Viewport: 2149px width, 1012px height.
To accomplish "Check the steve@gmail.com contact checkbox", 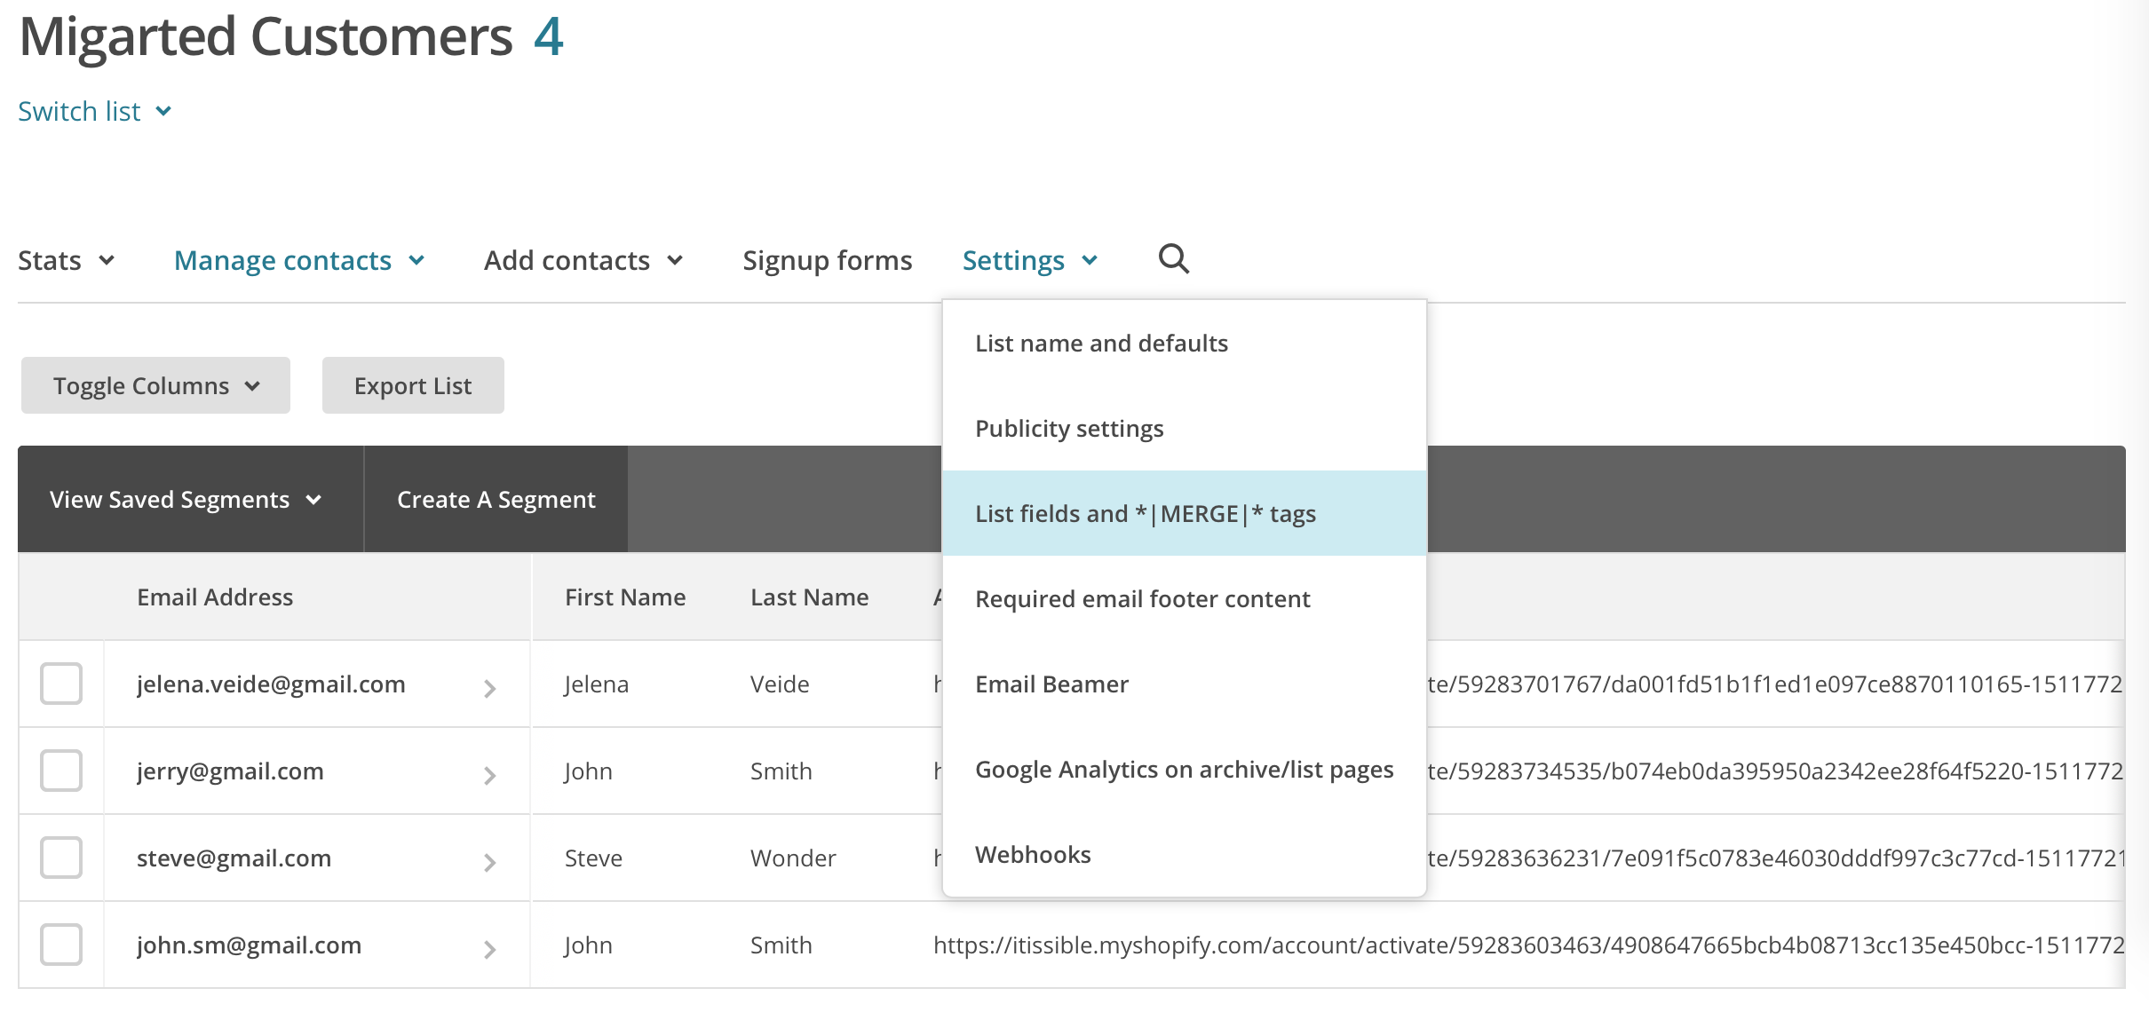I will 61,858.
